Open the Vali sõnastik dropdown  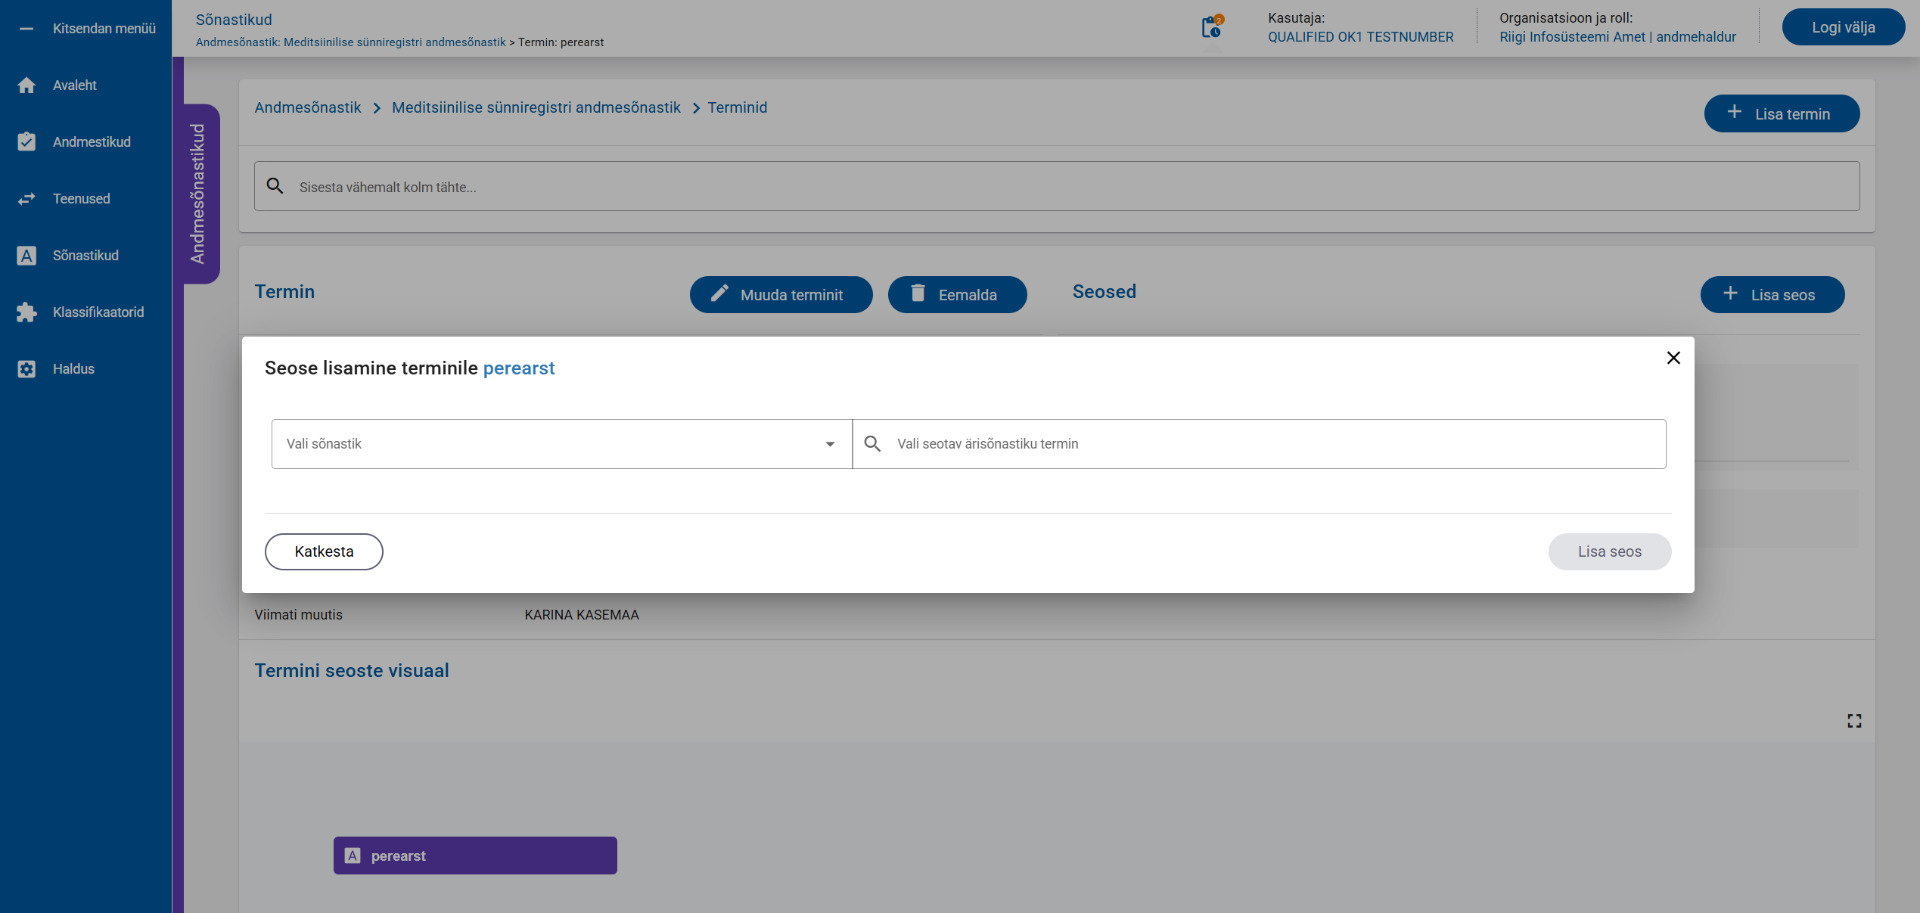(561, 444)
